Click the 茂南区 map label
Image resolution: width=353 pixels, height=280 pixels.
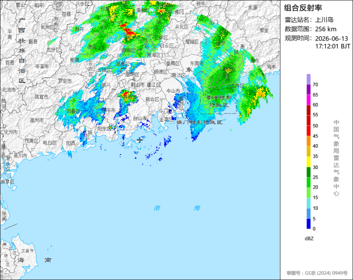31,141
